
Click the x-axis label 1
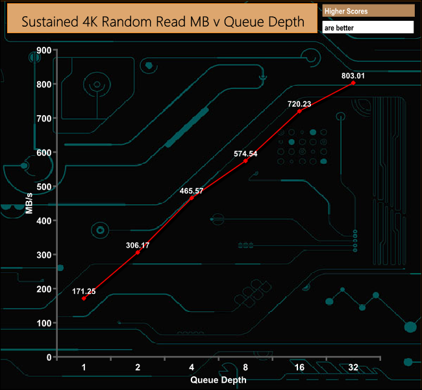[x=84, y=367]
